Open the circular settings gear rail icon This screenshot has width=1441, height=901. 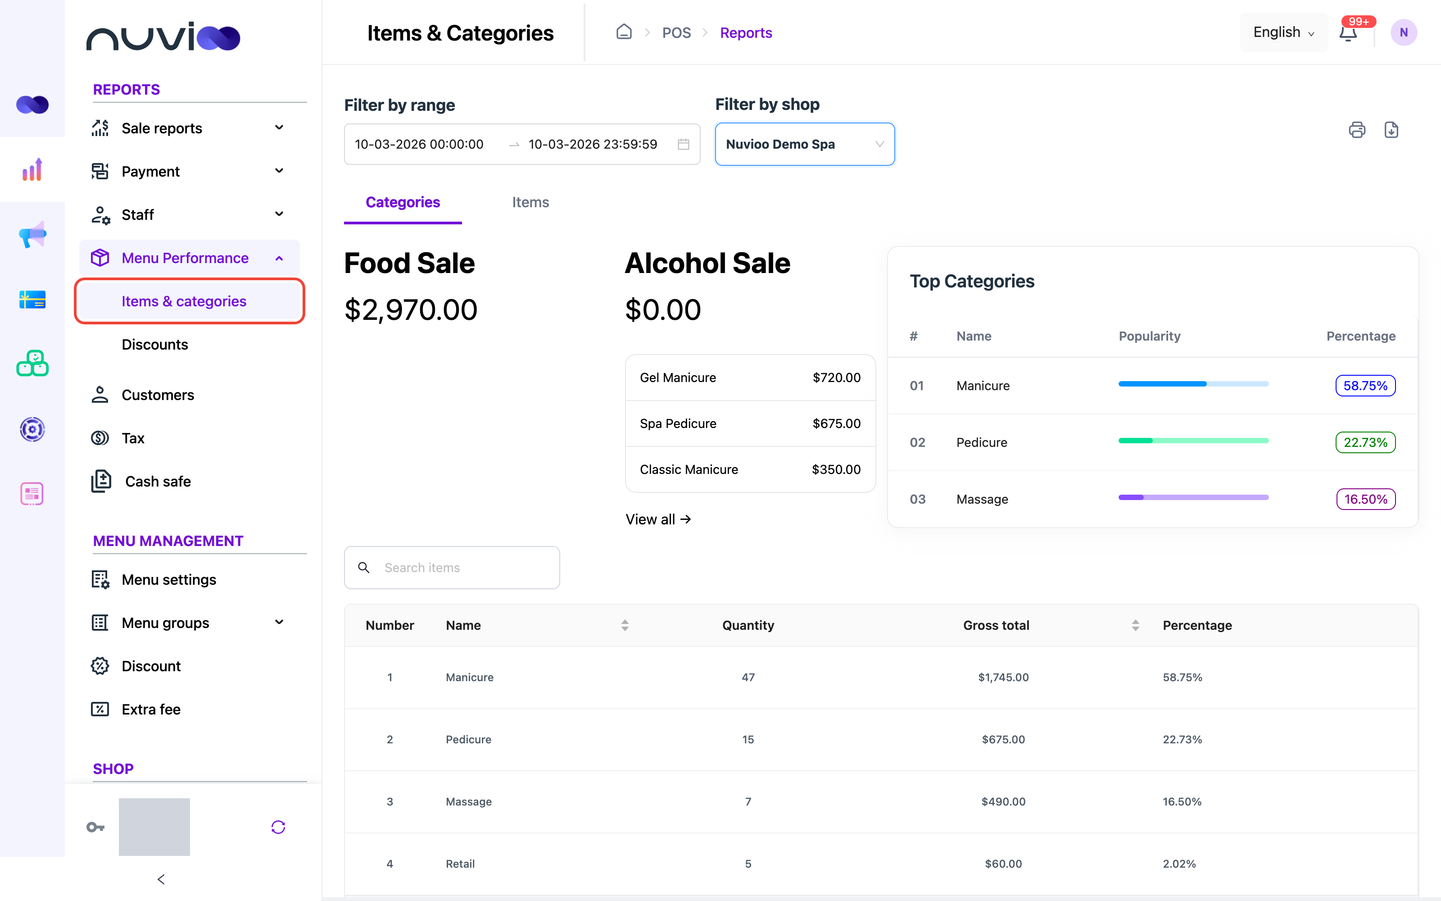click(x=32, y=429)
